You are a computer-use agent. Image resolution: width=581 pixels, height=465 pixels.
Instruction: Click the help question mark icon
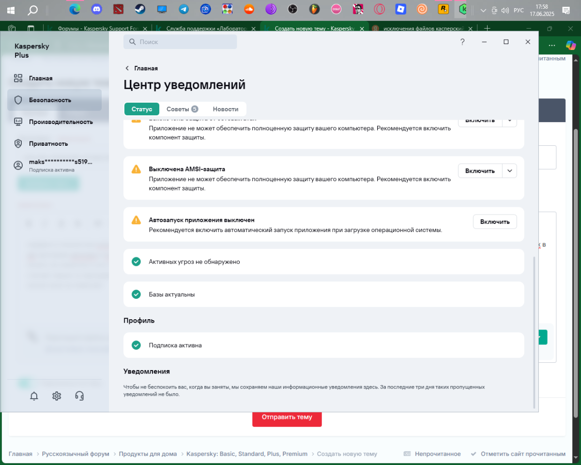coord(462,42)
